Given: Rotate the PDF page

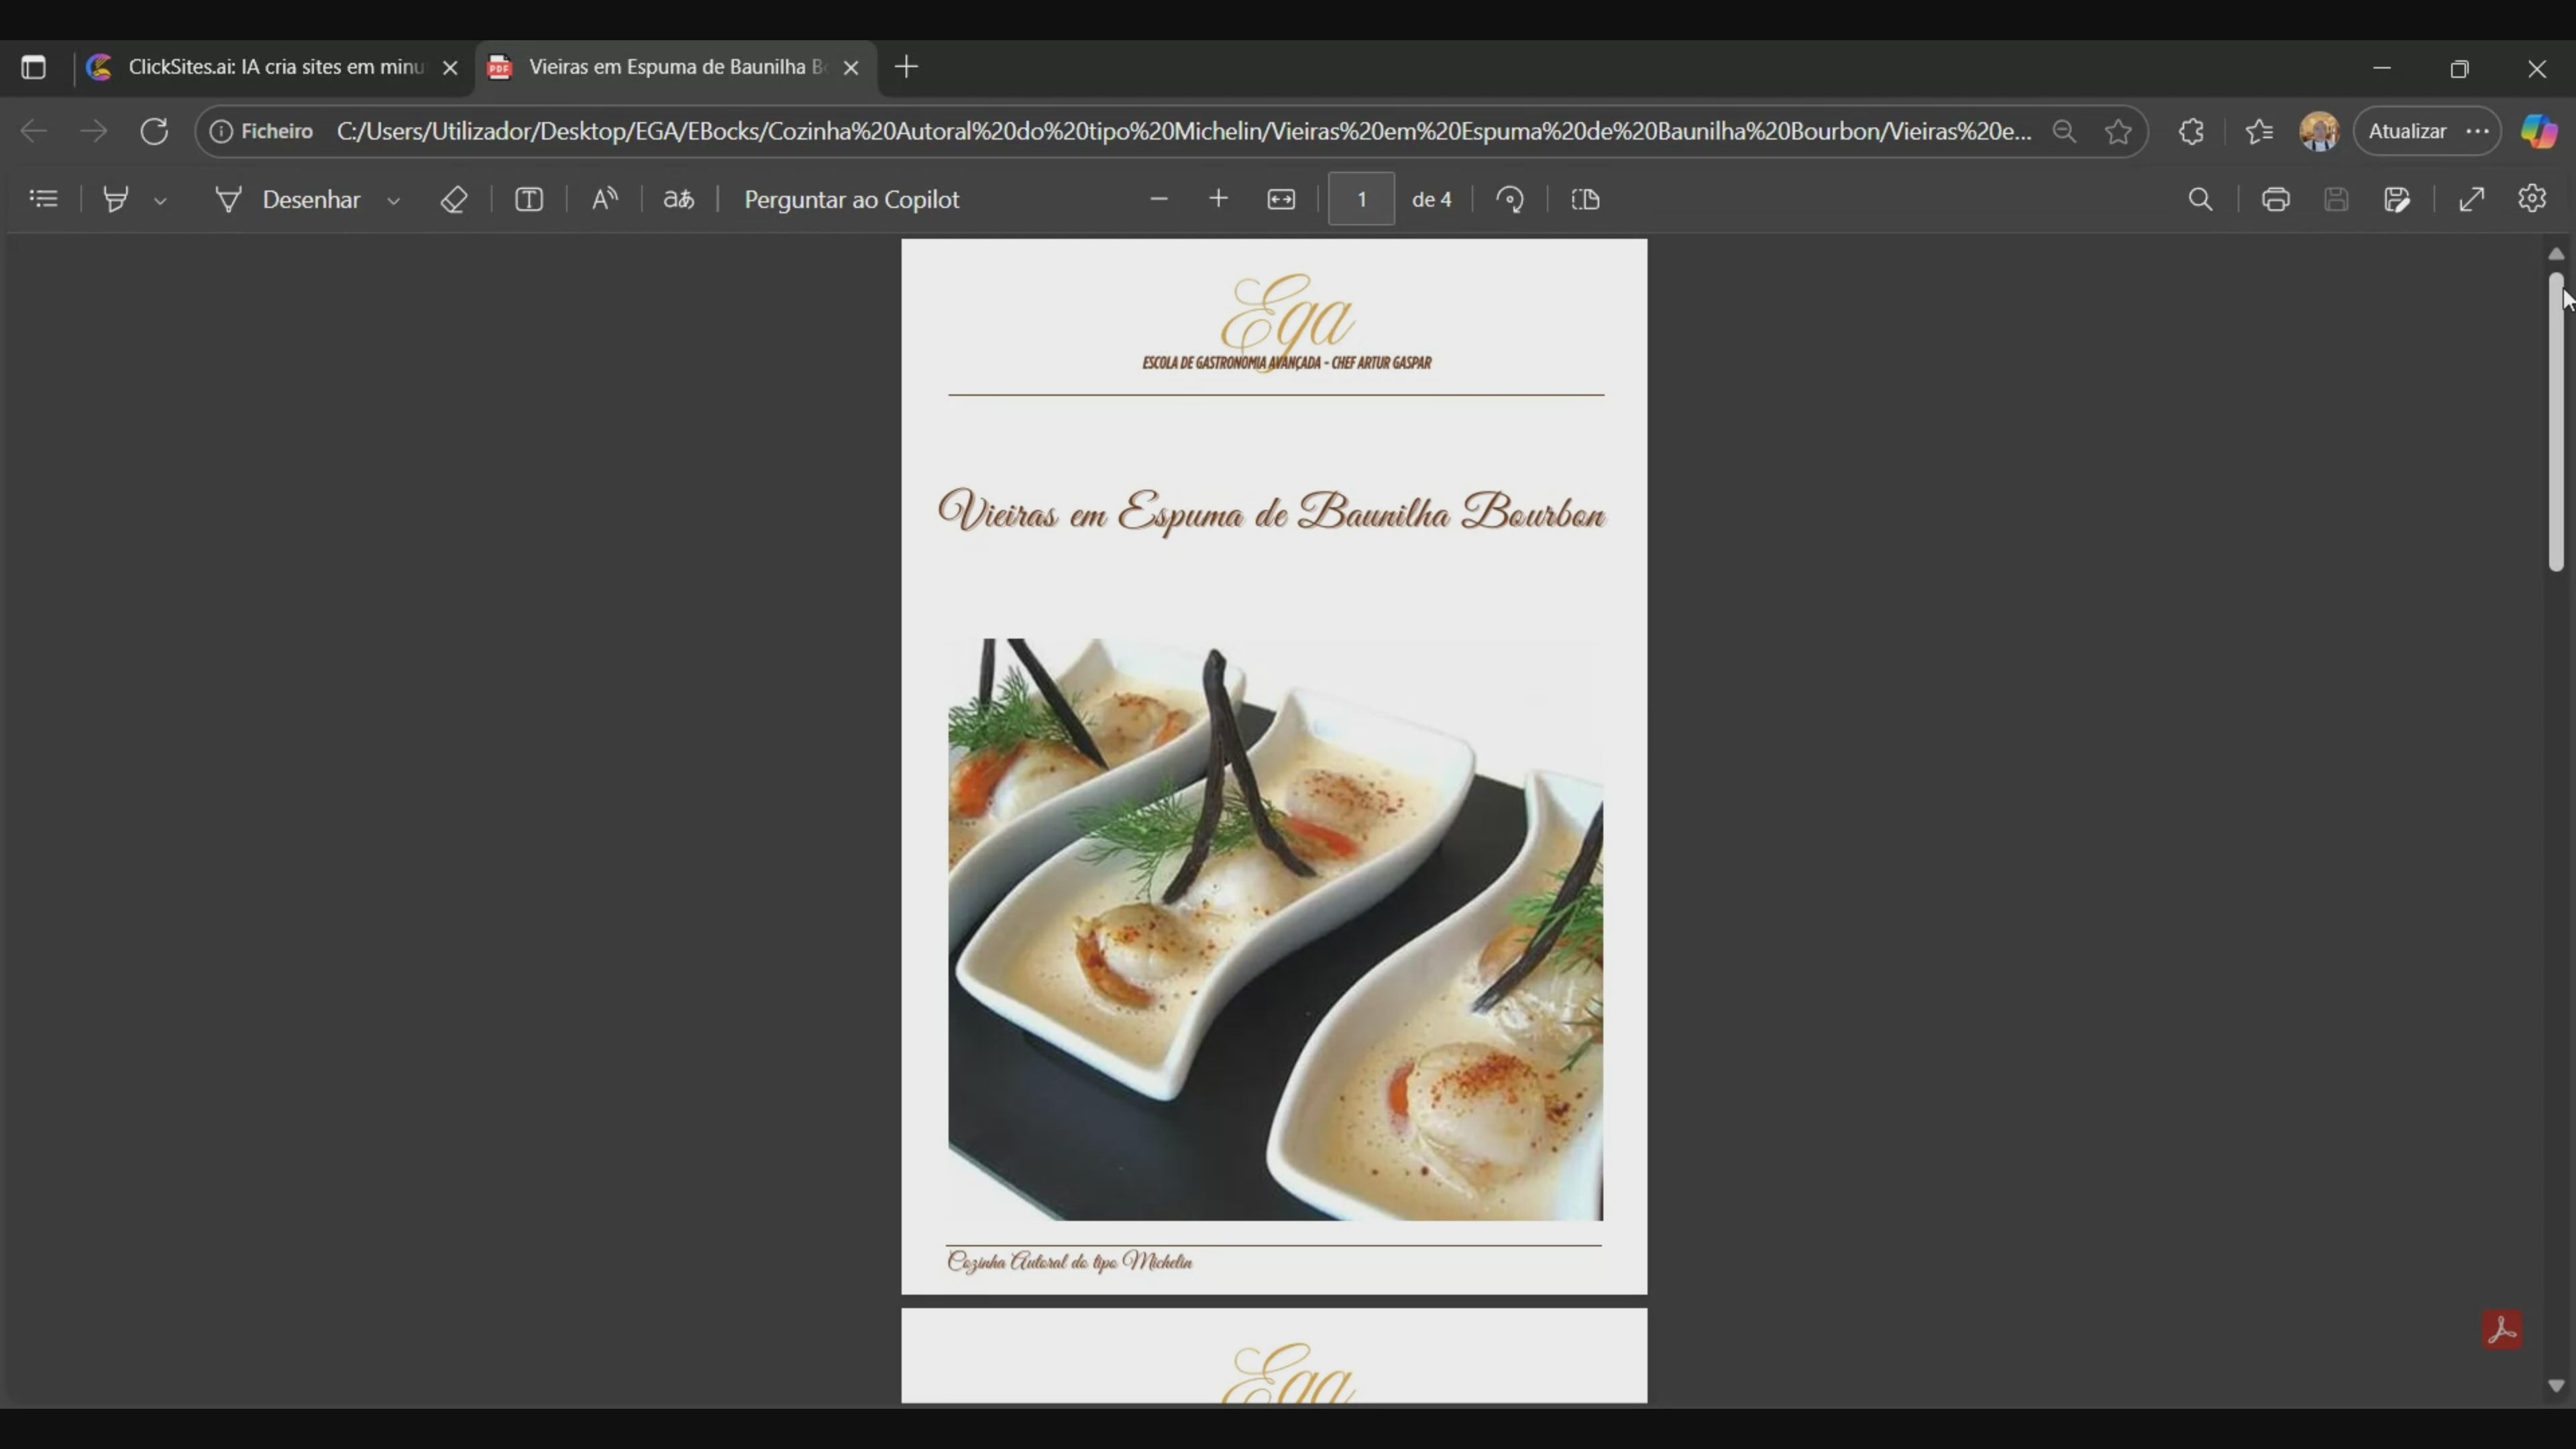Looking at the screenshot, I should [1510, 199].
